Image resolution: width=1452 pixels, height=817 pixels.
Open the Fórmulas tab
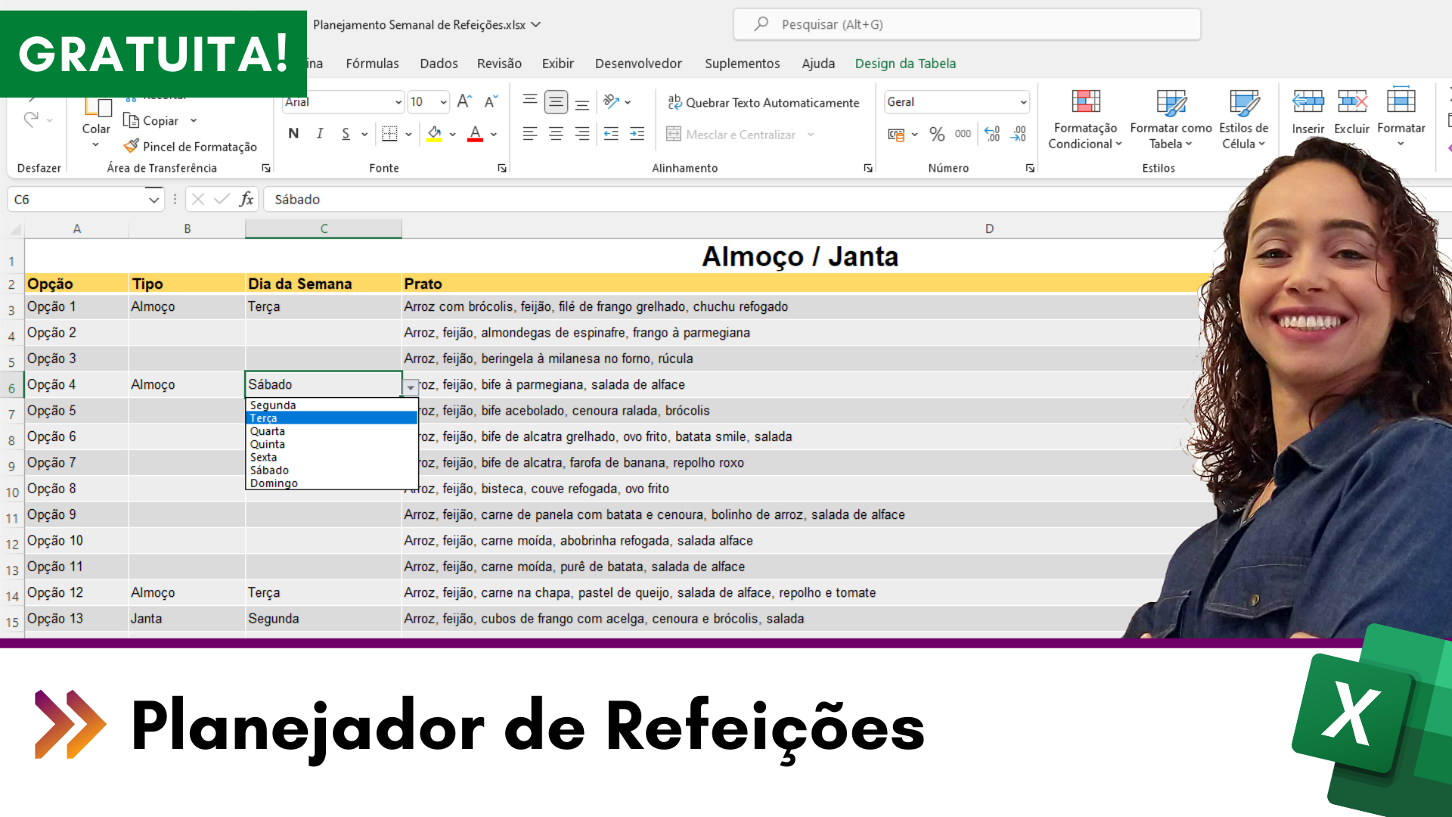coord(372,64)
